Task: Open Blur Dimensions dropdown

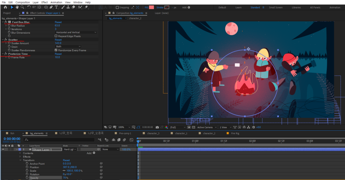Action: click(x=76, y=32)
